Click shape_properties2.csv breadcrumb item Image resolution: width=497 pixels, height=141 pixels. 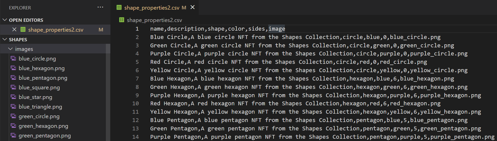point(154,20)
